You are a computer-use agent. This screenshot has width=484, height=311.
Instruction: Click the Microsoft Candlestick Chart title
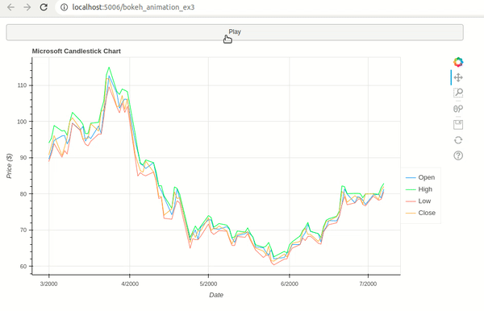(x=77, y=52)
